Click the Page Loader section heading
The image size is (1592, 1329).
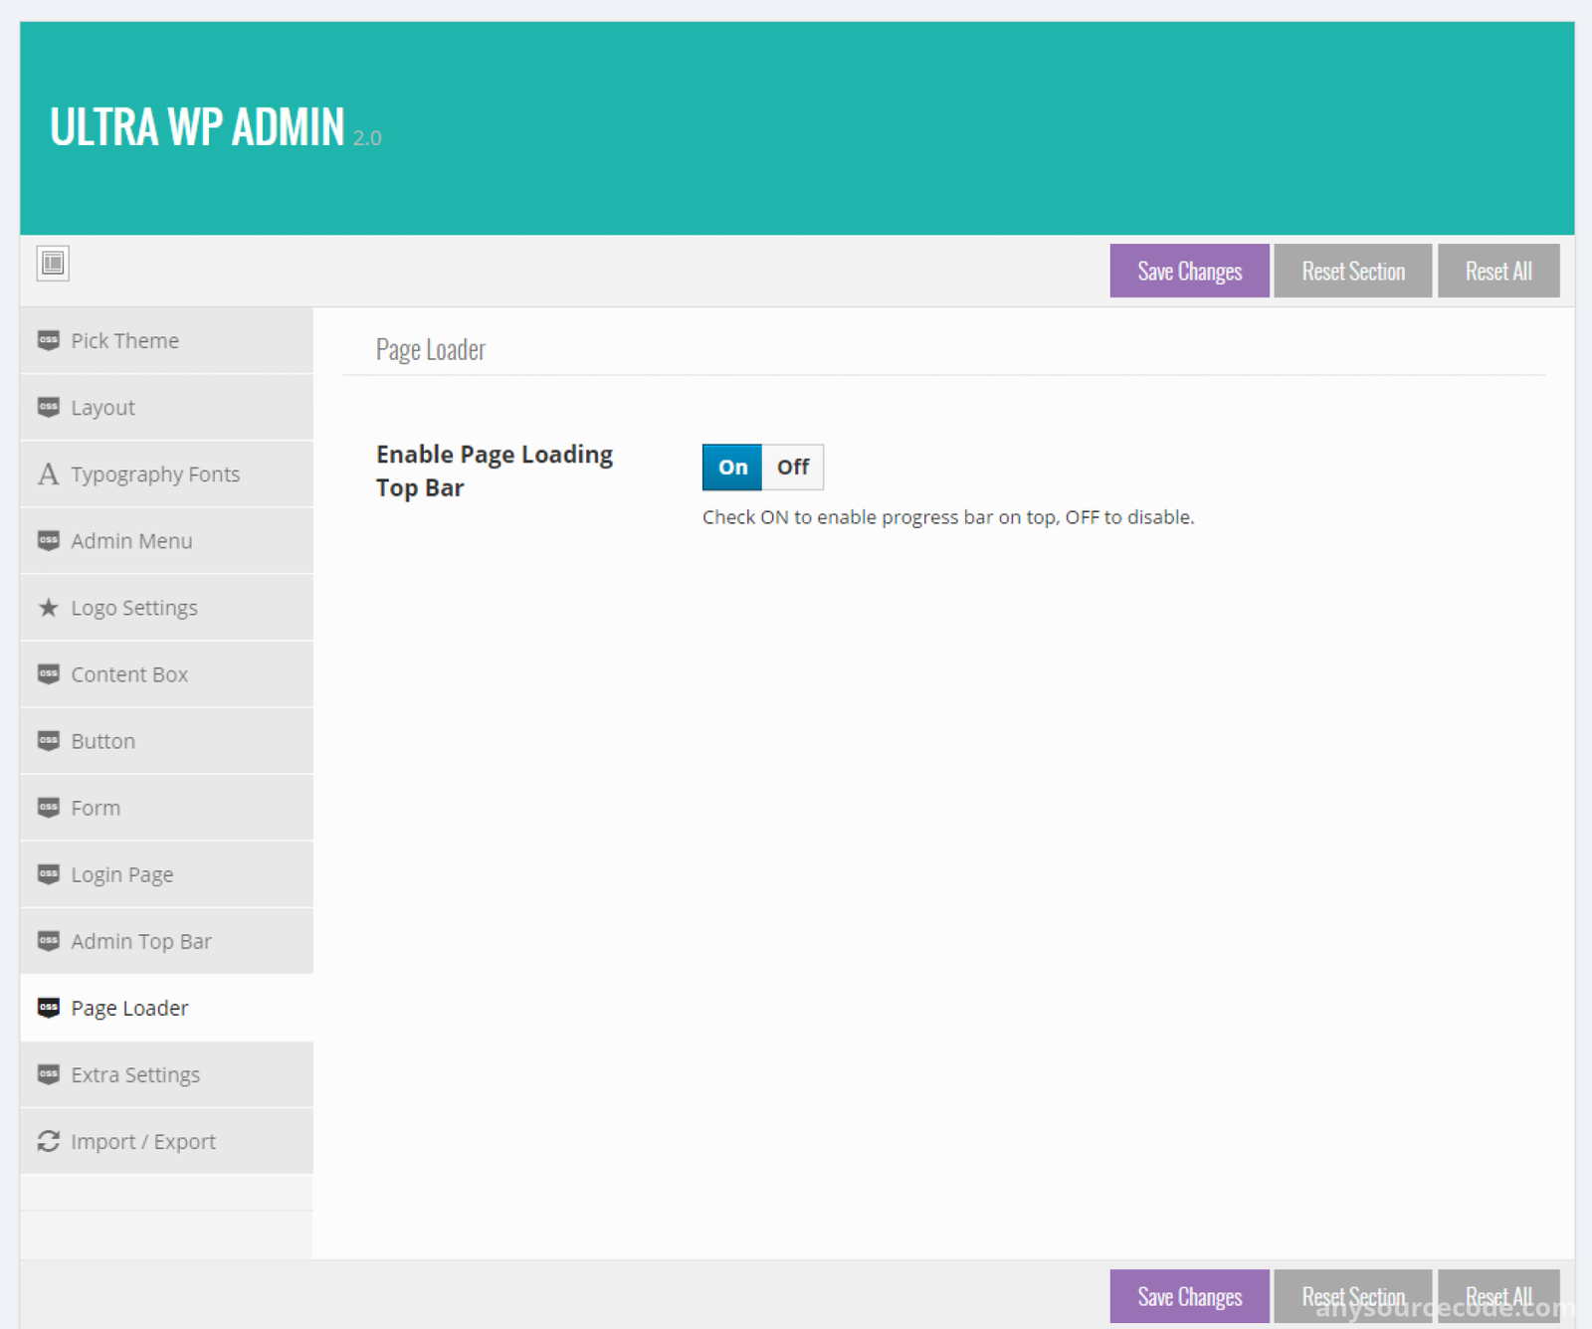tap(430, 350)
